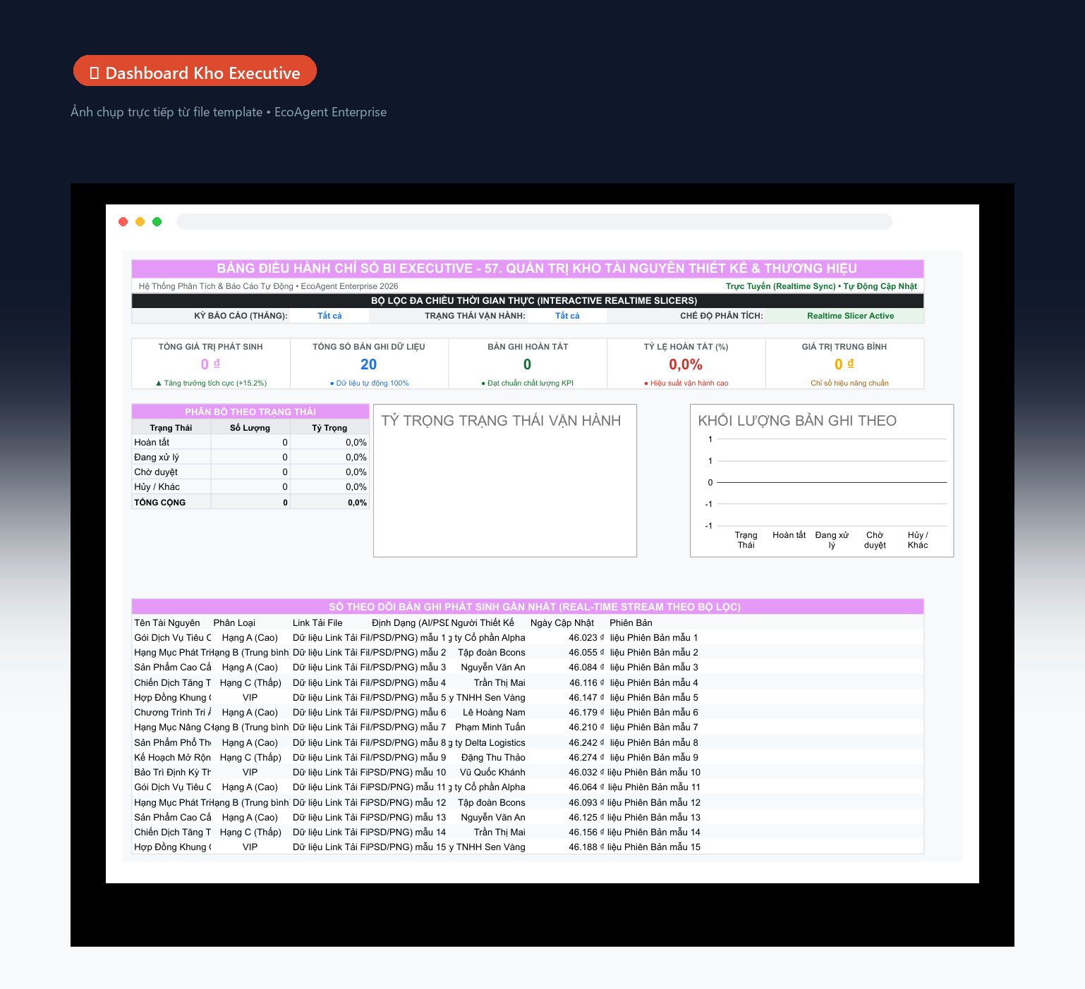1085x989 pixels.
Task: Click the Bảng Điều Hành Chỉ Số BI title
Action: point(537,269)
